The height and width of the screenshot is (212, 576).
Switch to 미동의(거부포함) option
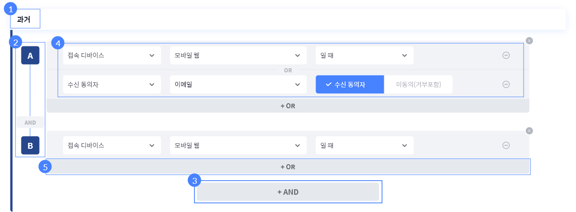coord(418,84)
